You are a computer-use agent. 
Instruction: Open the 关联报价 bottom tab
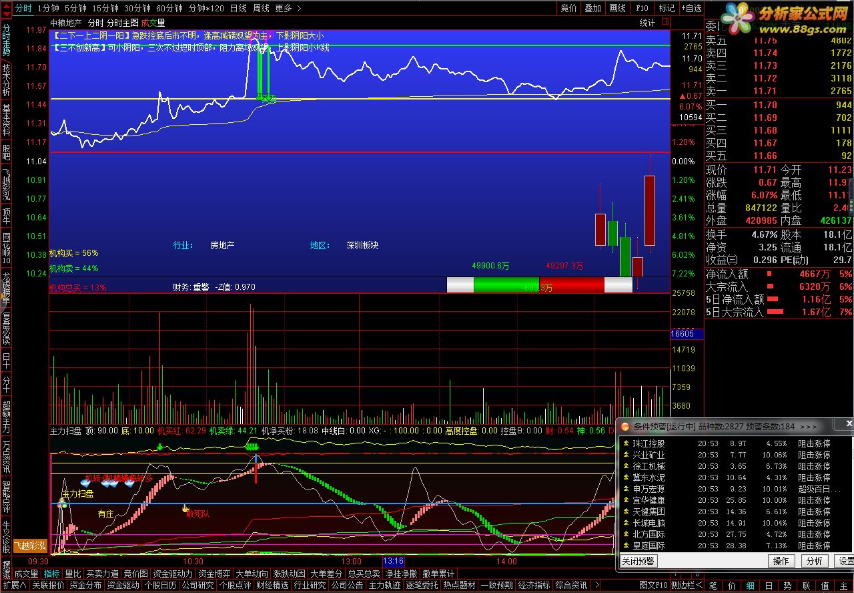tap(48, 586)
